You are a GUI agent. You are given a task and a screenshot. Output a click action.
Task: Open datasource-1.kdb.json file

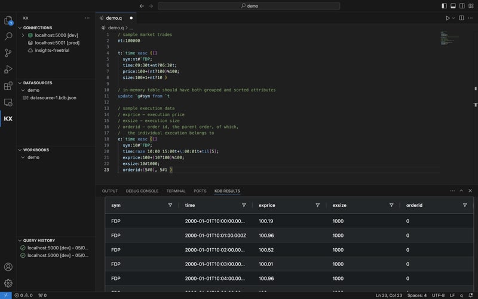click(53, 97)
